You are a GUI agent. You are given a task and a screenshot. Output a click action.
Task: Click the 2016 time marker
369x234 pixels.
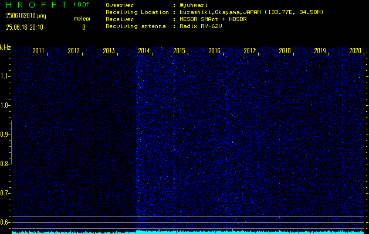click(214, 51)
